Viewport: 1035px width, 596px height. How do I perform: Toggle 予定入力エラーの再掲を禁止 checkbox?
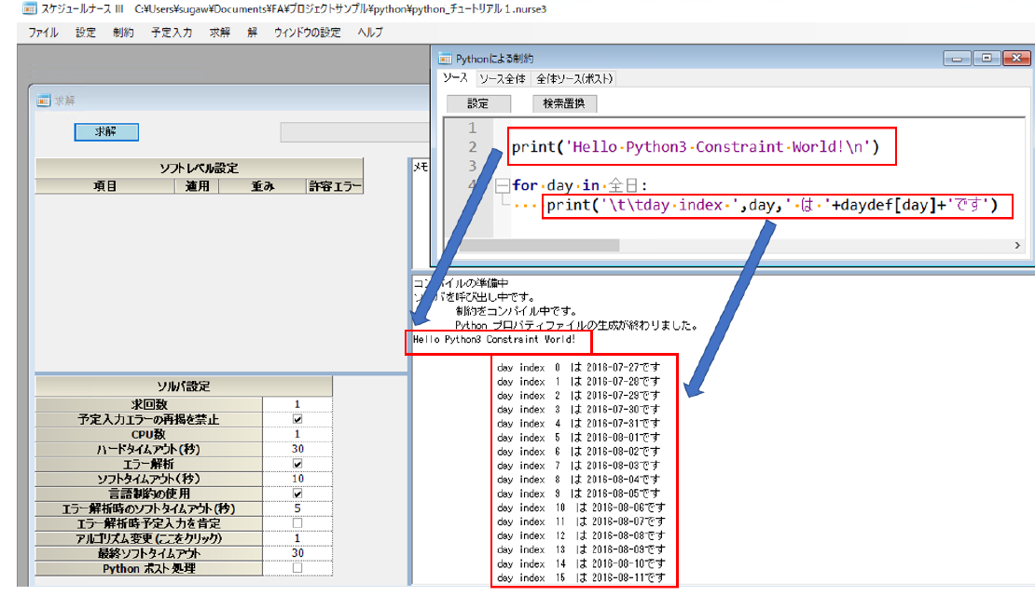(297, 419)
